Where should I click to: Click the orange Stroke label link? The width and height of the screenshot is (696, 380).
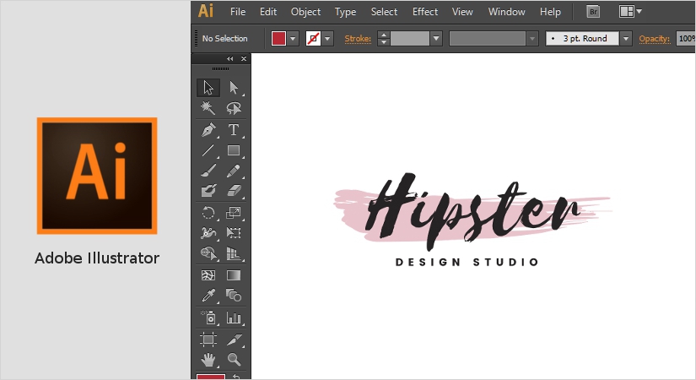click(358, 39)
